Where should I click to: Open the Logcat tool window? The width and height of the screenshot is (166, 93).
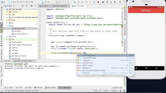(x=9, y=88)
